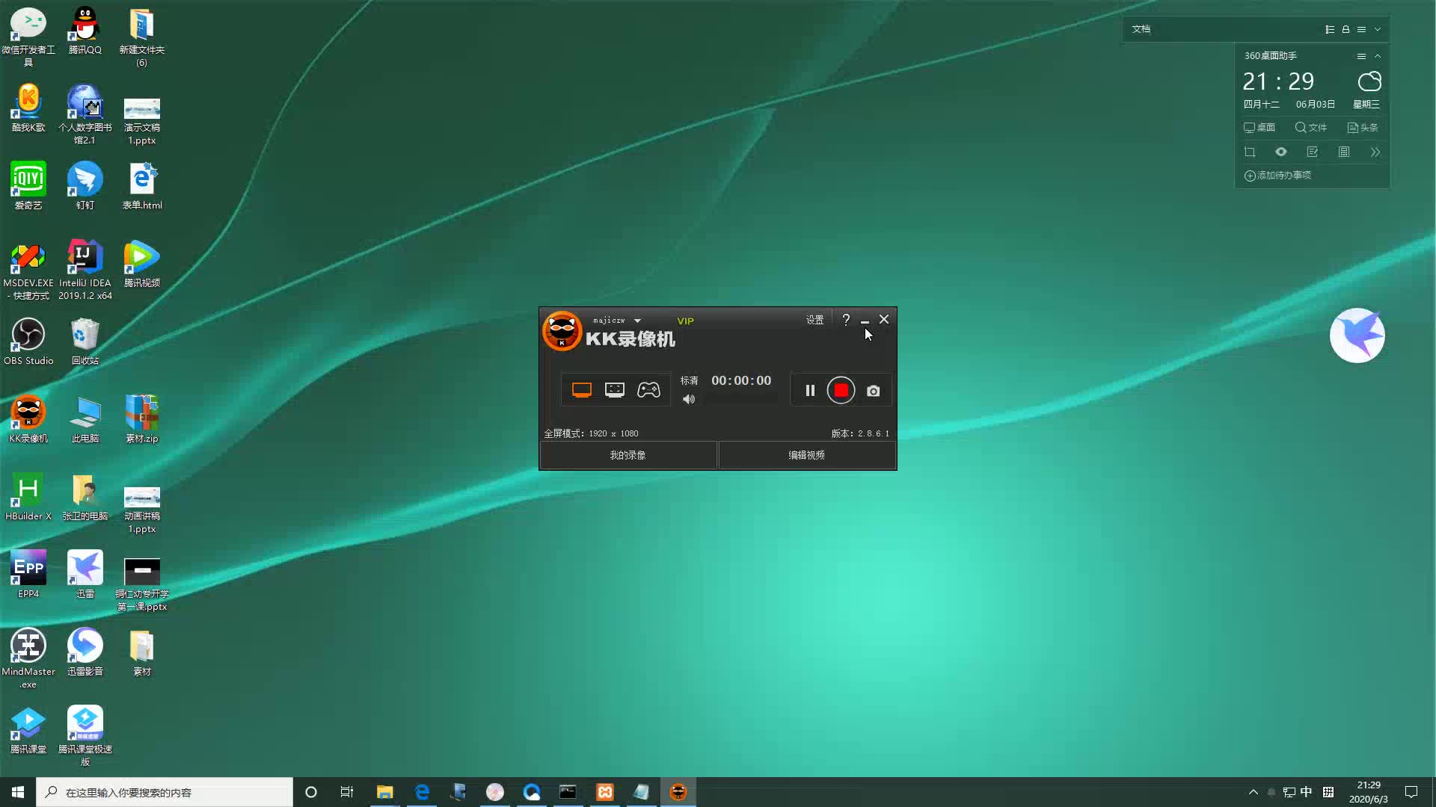
Task: Click the 腾讯QQ desktop icon
Action: [x=85, y=31]
